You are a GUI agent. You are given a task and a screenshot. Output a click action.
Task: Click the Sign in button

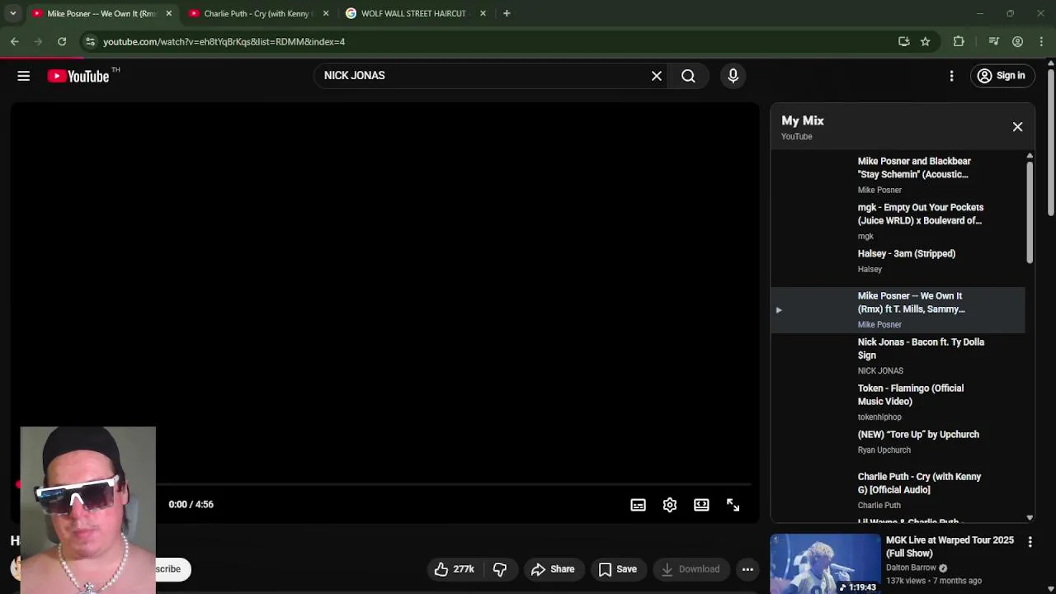[1001, 76]
